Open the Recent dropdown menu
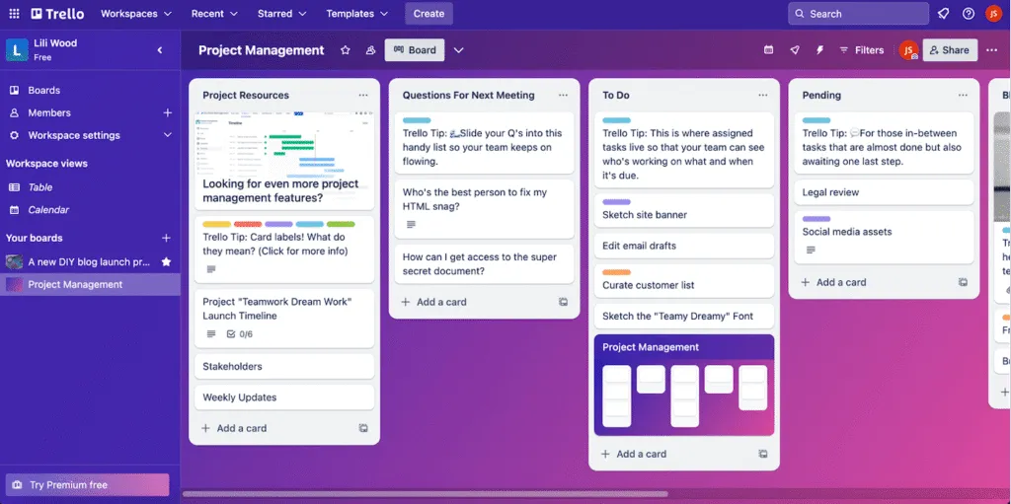The height and width of the screenshot is (504, 1011). click(x=214, y=14)
